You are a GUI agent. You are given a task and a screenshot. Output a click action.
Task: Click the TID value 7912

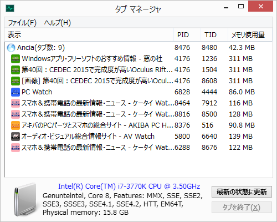coord(209,103)
